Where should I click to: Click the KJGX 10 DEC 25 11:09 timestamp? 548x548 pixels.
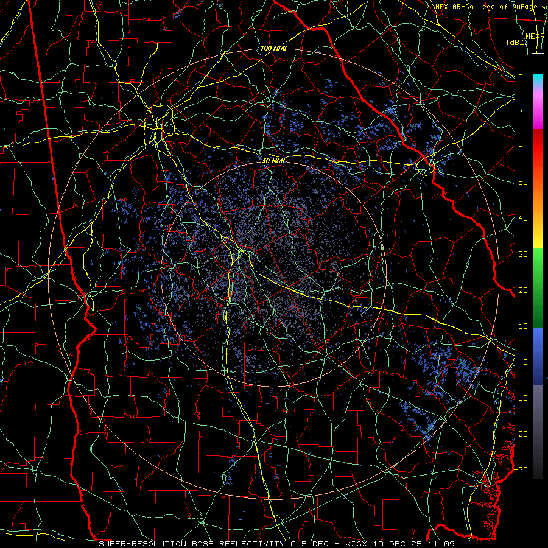[400, 544]
